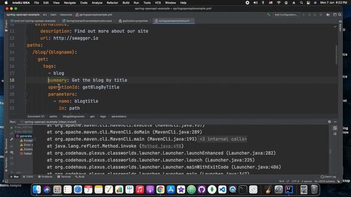Hide the Run tool window
Image resolution: width=351 pixels, height=197 pixels.
pyautogui.click(x=335, y=121)
